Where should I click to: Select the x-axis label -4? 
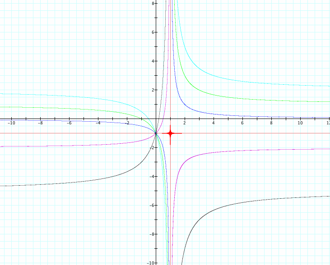(x=98, y=123)
